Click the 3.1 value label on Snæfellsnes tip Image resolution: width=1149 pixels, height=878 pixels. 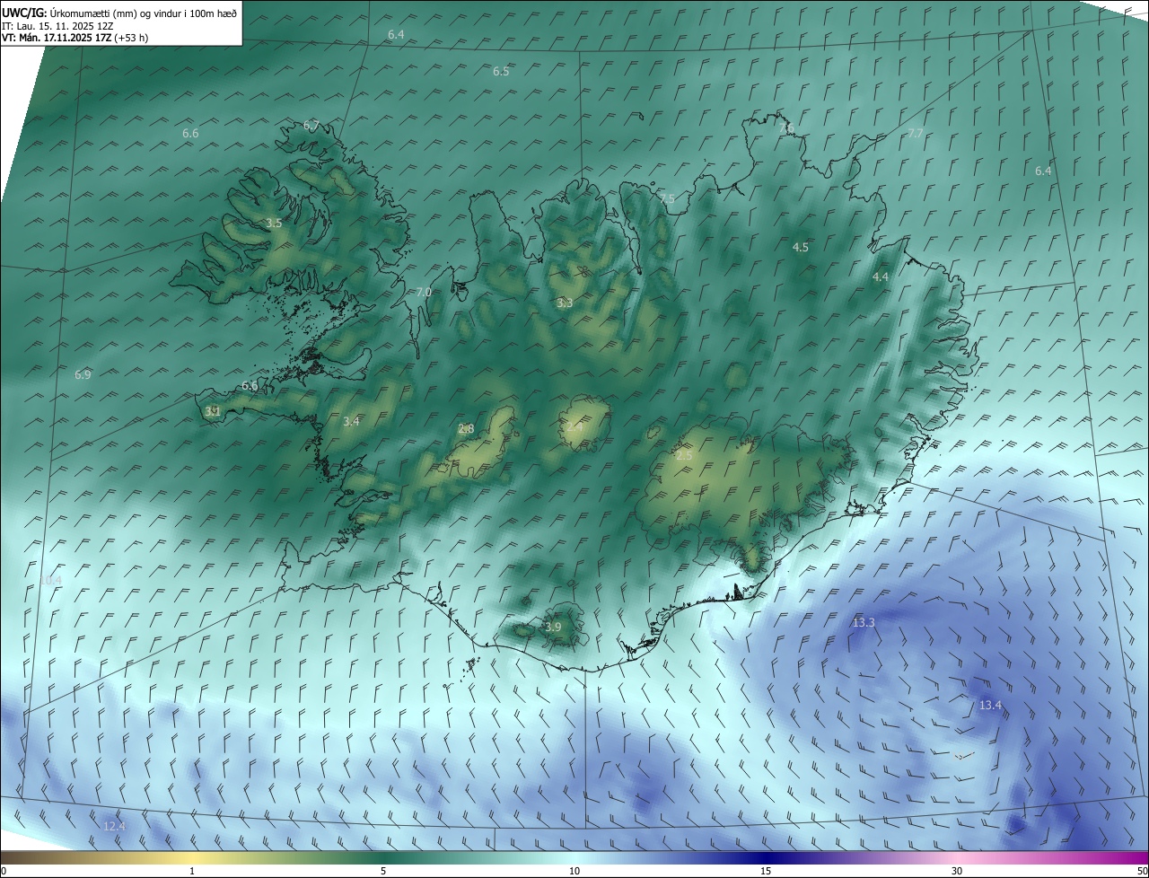pos(213,411)
